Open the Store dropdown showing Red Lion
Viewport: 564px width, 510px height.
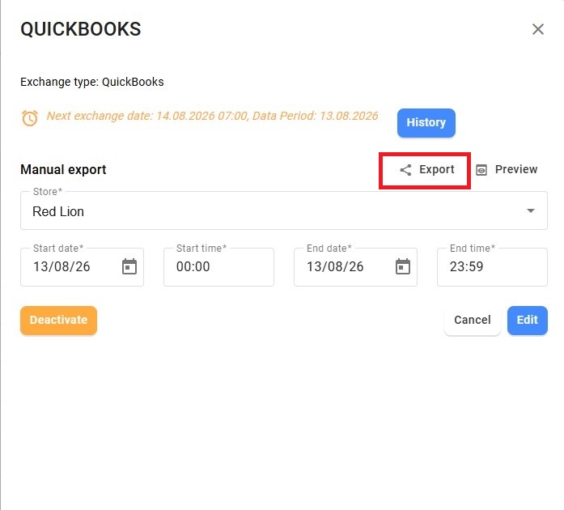pyautogui.click(x=284, y=210)
